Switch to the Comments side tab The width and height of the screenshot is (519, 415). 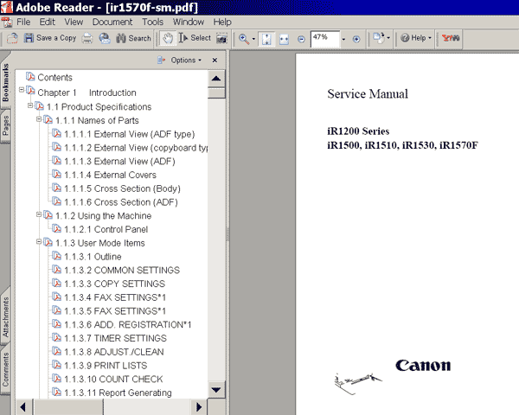(6, 369)
